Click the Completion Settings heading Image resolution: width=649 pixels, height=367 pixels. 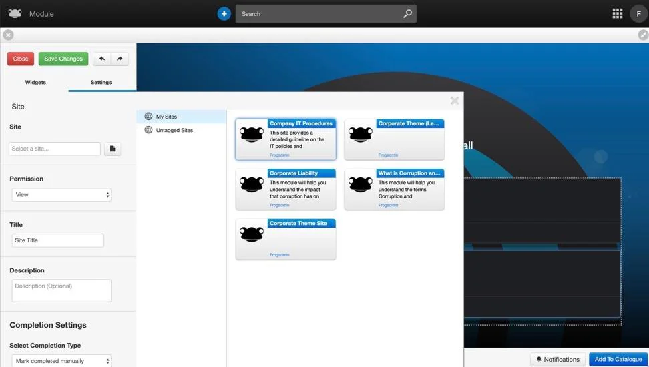[x=48, y=325]
